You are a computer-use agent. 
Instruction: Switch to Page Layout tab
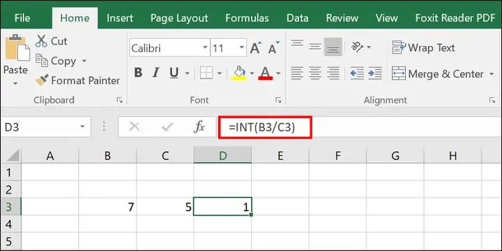(x=179, y=18)
